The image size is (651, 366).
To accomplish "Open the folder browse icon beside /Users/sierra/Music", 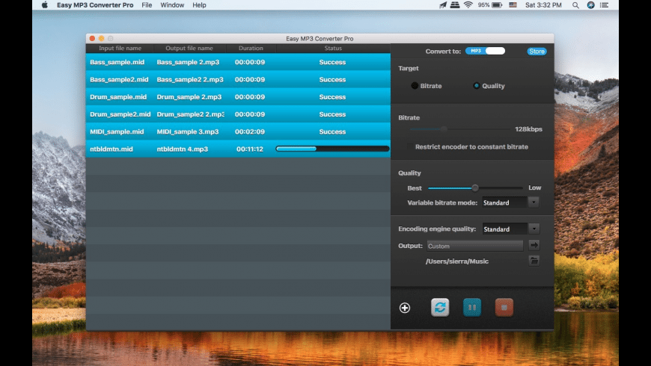I will (x=534, y=261).
